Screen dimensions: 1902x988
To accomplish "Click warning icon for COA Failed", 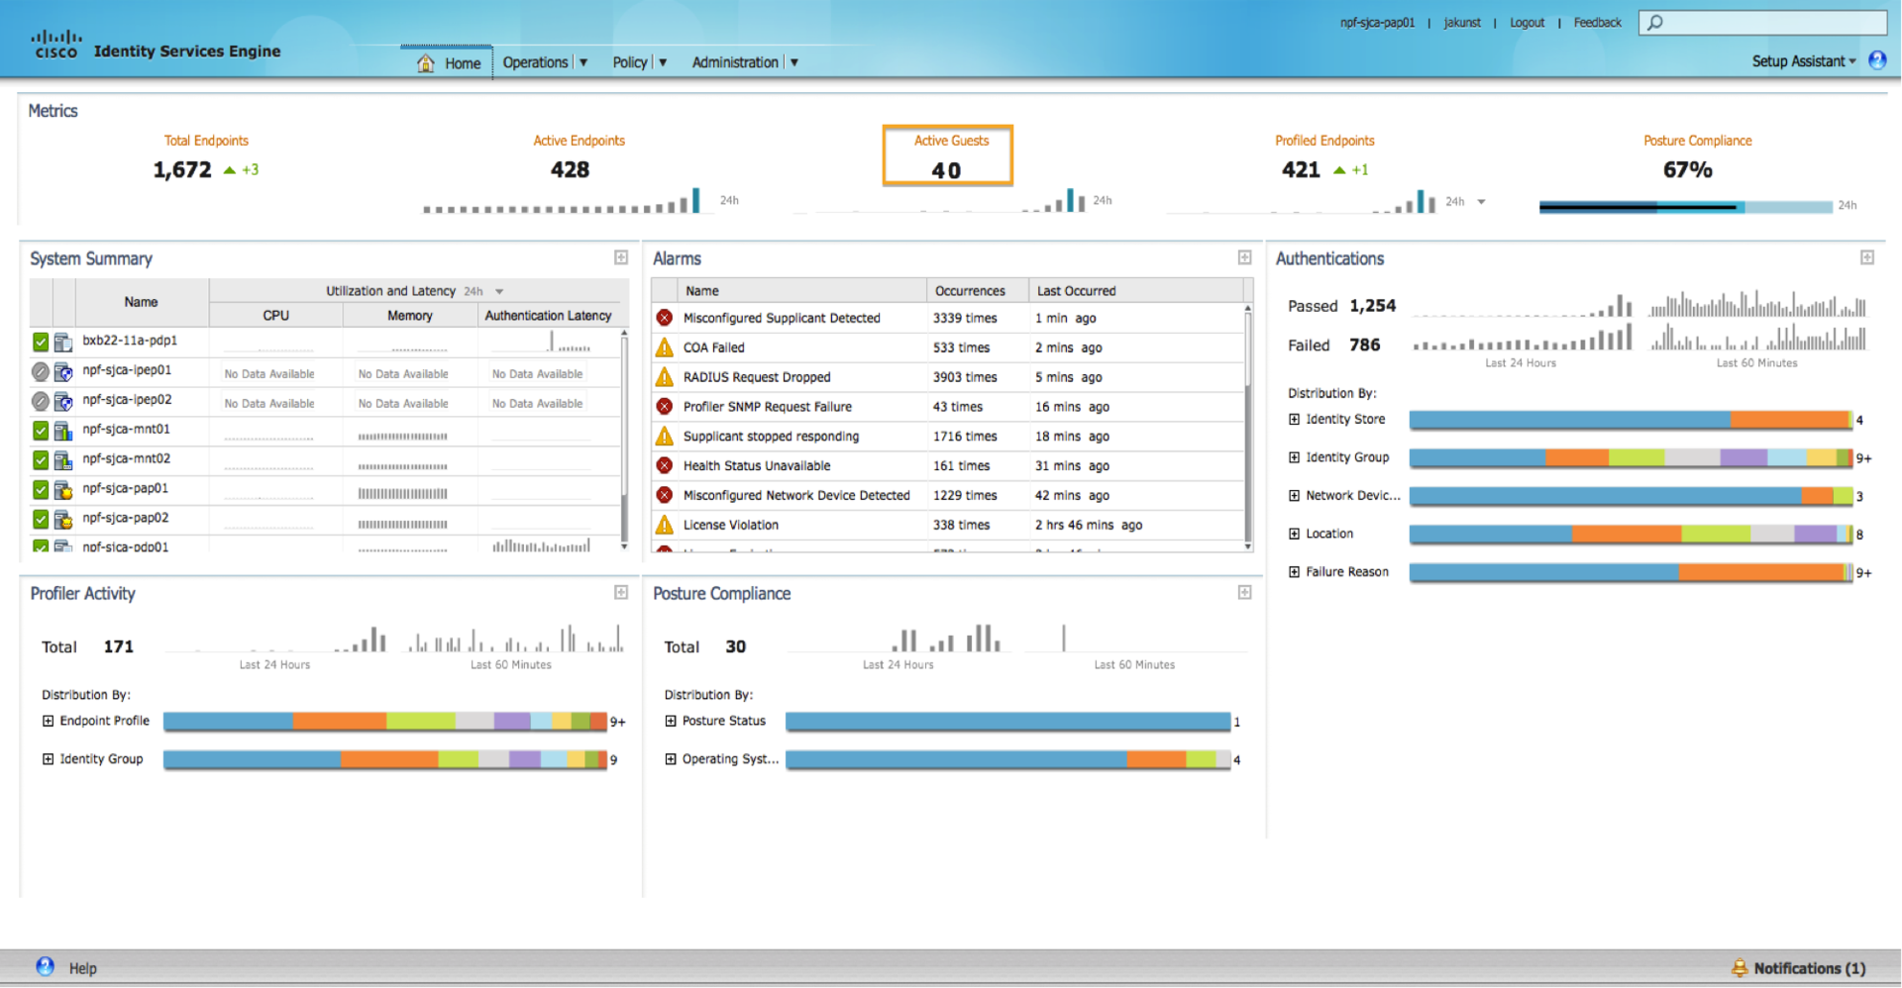I will click(665, 347).
